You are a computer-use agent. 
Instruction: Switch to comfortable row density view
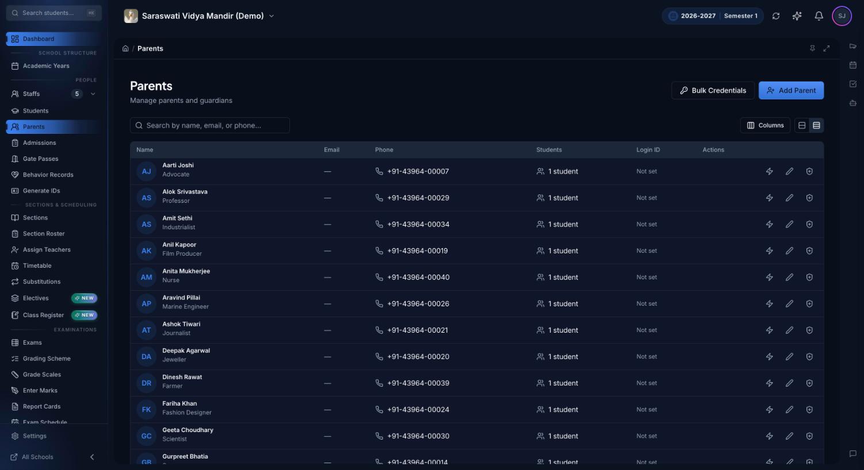[802, 125]
